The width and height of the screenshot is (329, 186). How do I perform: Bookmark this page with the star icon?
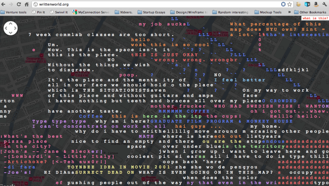(290, 4)
